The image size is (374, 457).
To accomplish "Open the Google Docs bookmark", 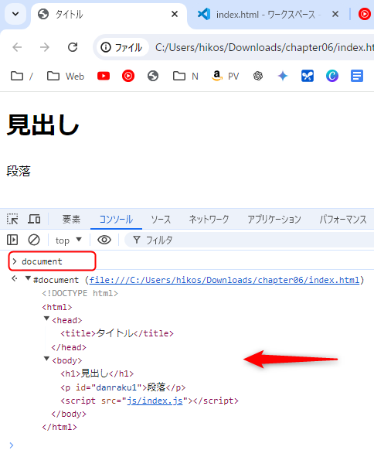I will click(x=357, y=76).
